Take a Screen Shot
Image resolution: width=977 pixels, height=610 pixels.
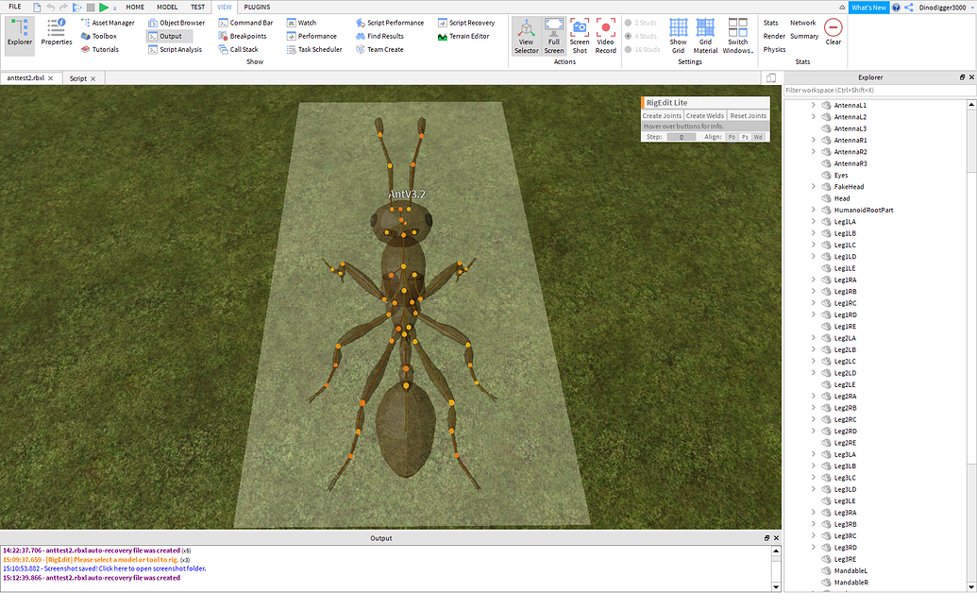point(579,36)
